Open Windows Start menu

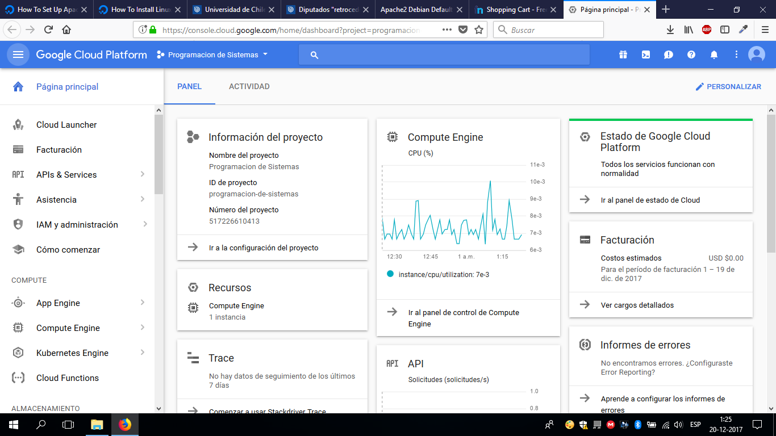point(14,425)
